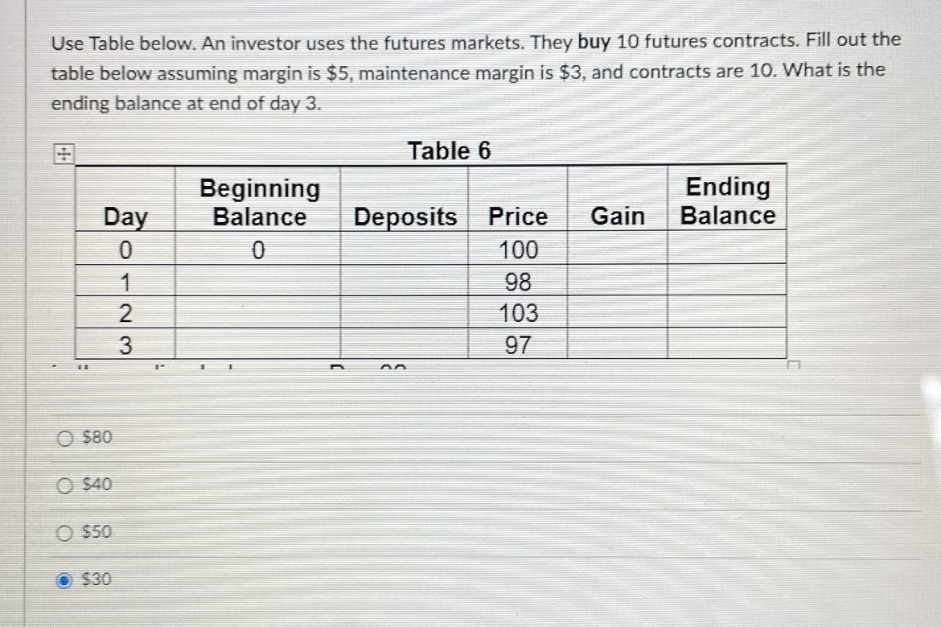Image resolution: width=941 pixels, height=627 pixels.
Task: Click the crosshair anchor beside Table 6
Action: [63, 152]
